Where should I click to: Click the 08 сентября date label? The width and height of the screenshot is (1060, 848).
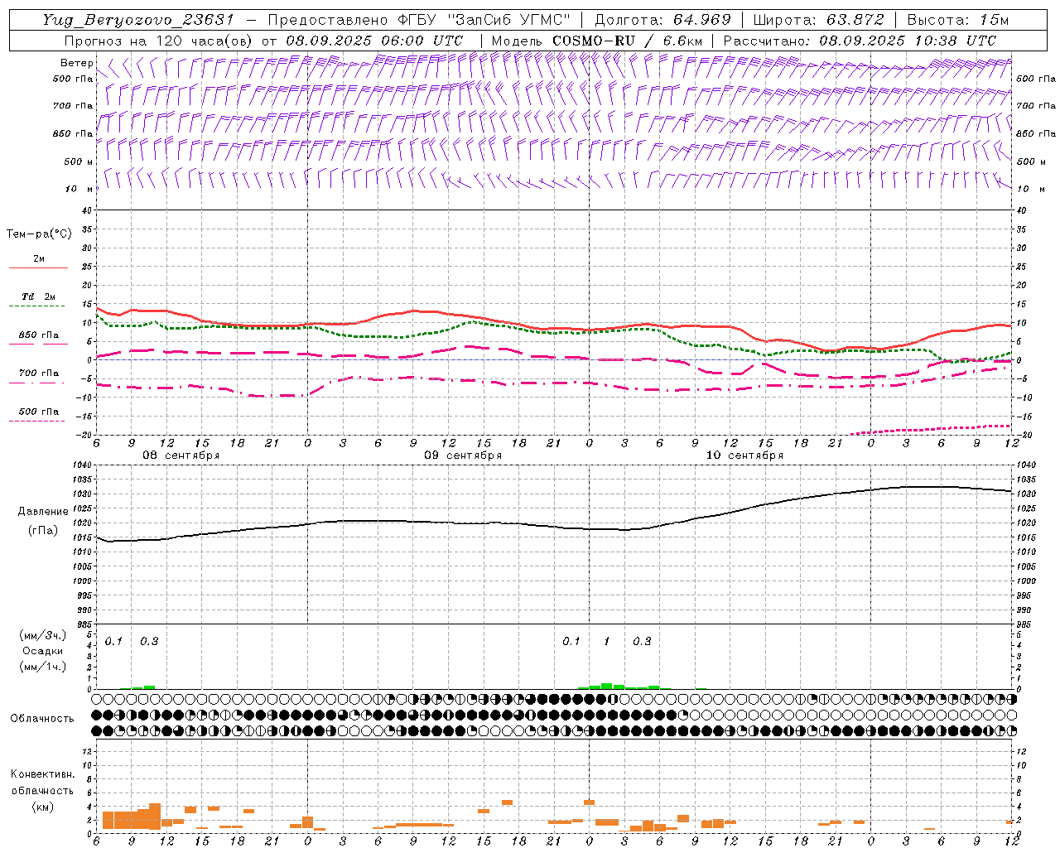[x=181, y=455]
